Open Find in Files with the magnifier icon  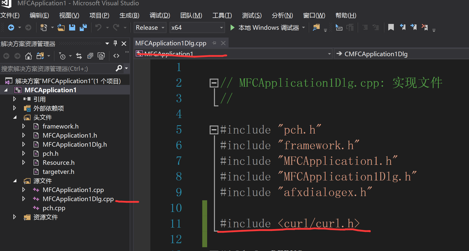tap(316, 27)
